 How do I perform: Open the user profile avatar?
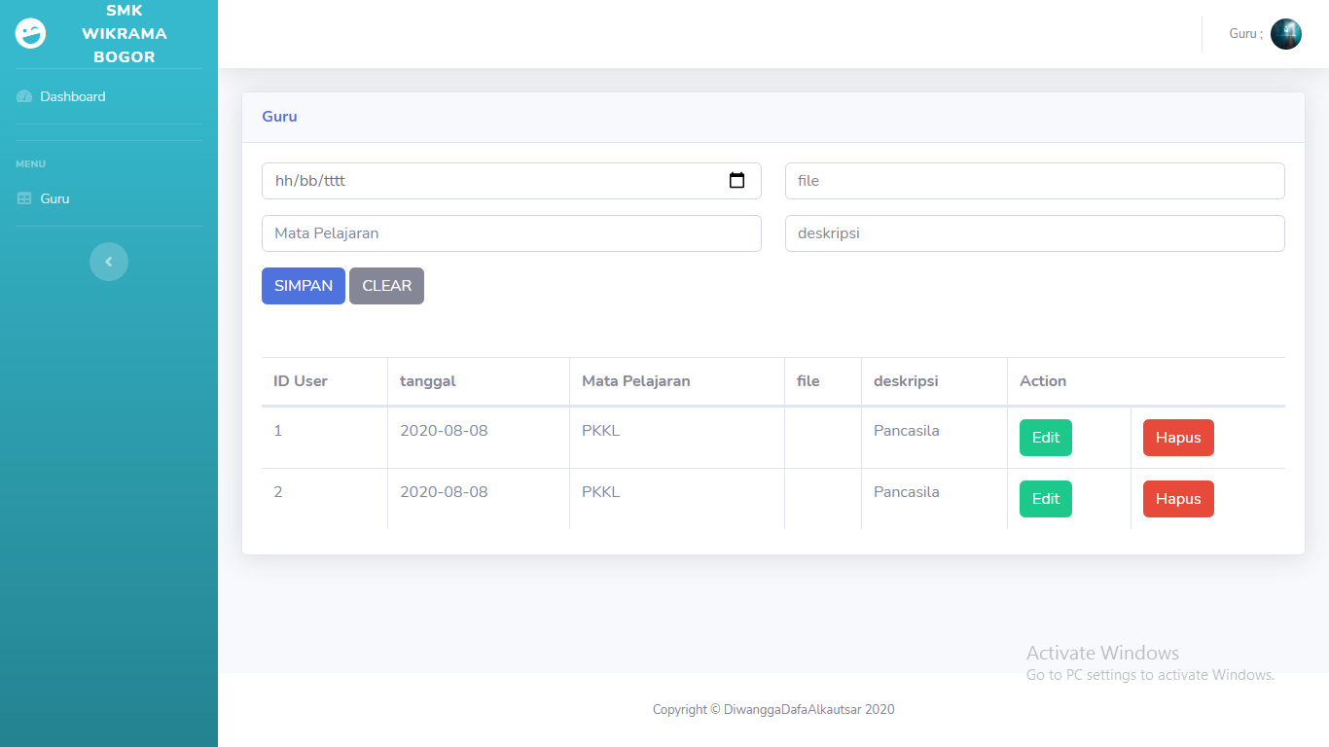(x=1286, y=34)
